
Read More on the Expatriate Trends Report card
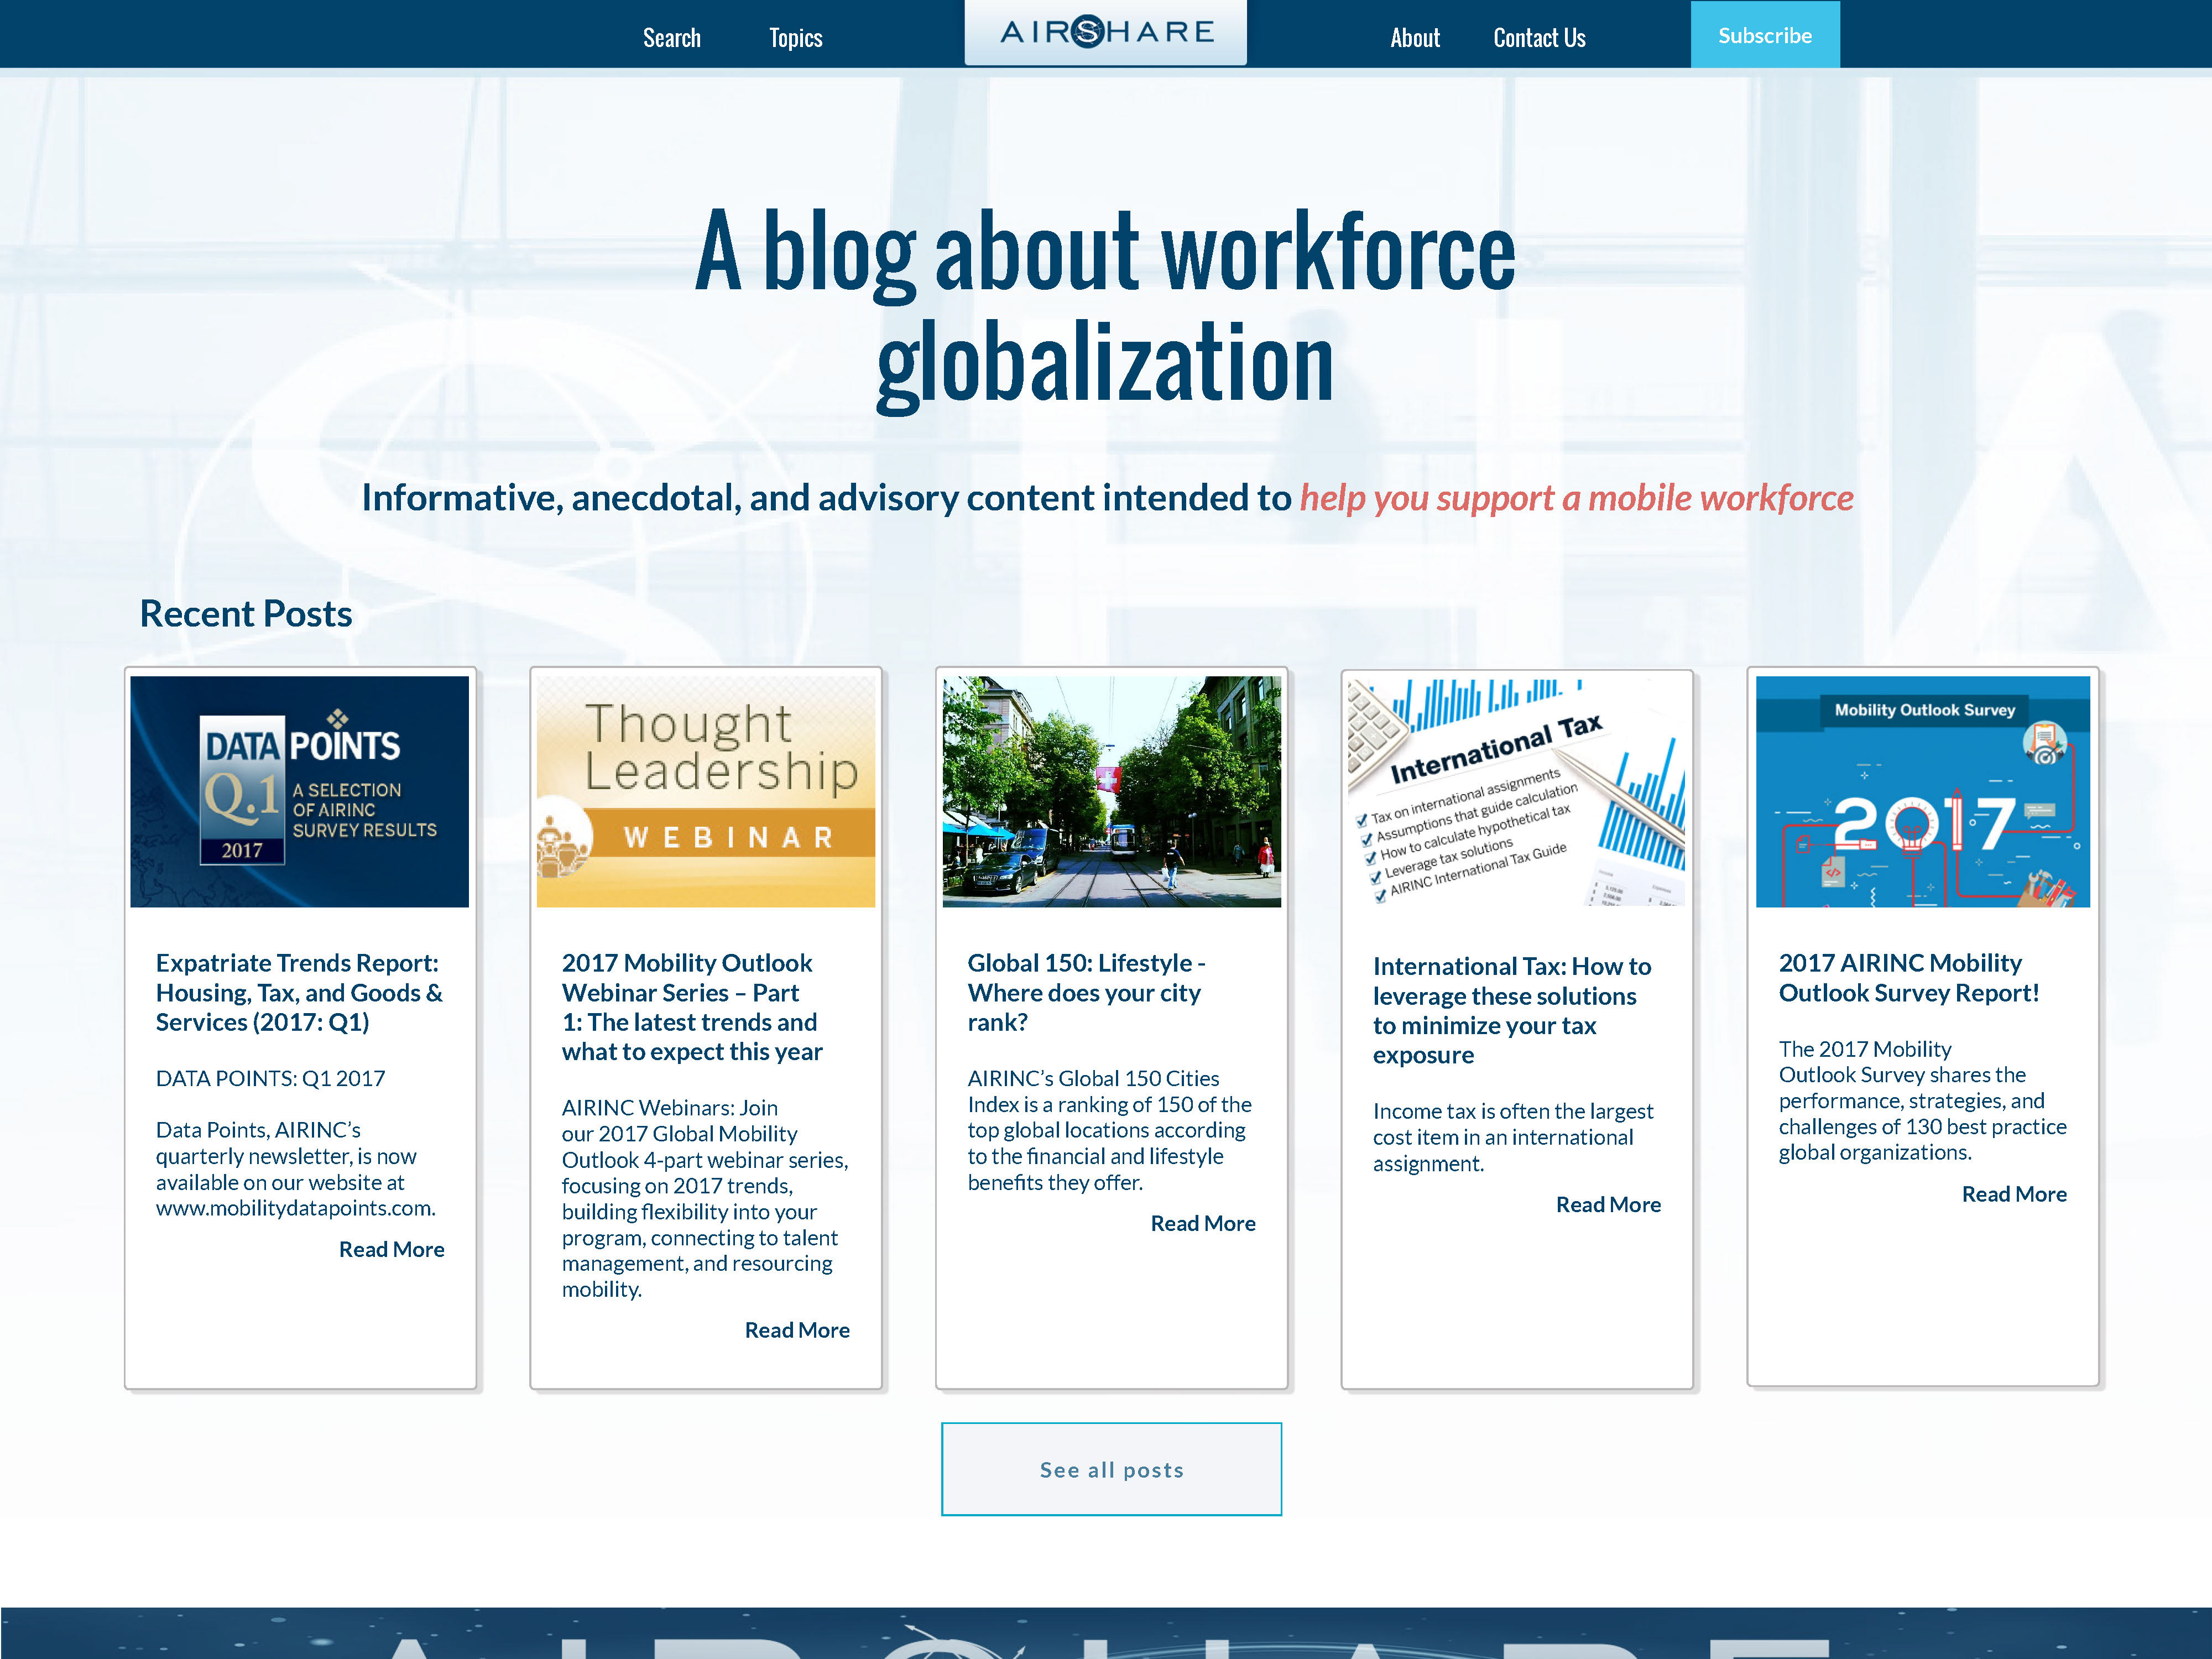[392, 1249]
